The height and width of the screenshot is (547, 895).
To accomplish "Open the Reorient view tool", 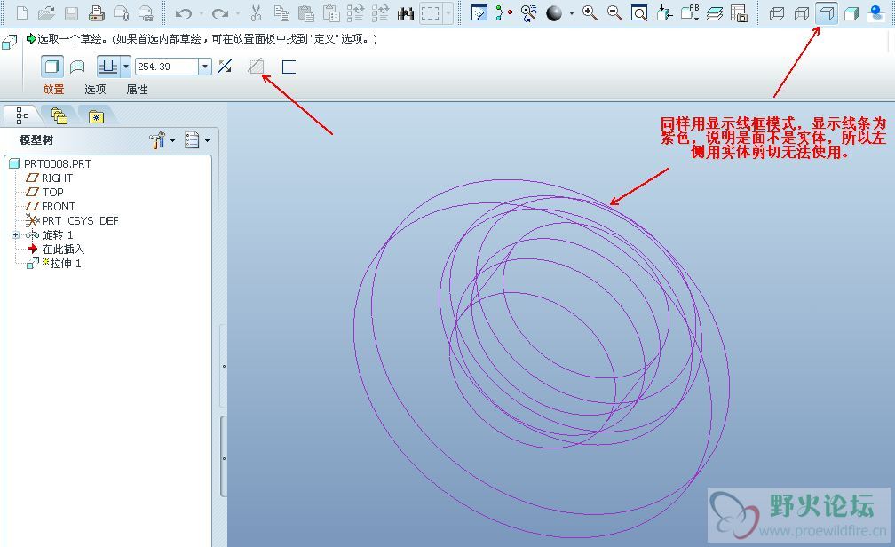I will coord(664,12).
